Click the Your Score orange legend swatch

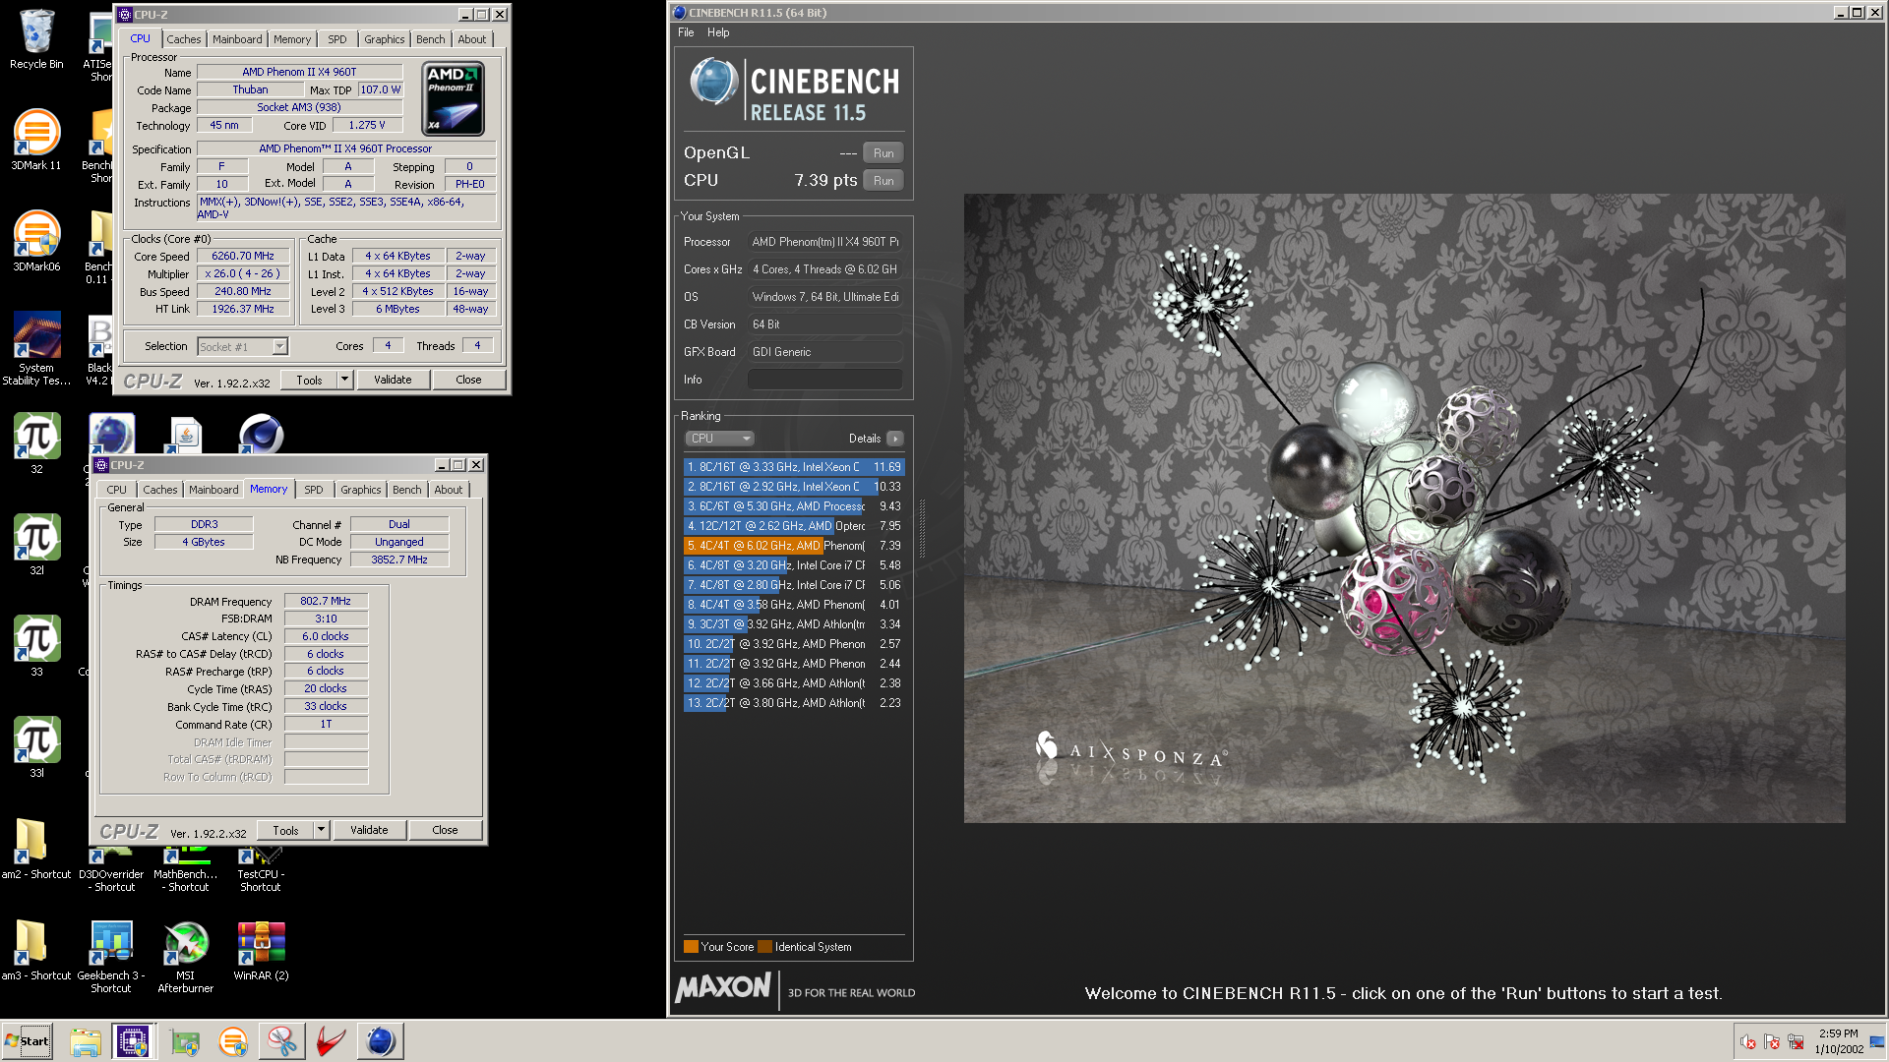[691, 947]
